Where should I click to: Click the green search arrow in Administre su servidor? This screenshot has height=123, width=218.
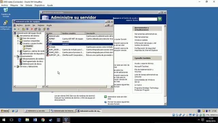click(x=160, y=19)
